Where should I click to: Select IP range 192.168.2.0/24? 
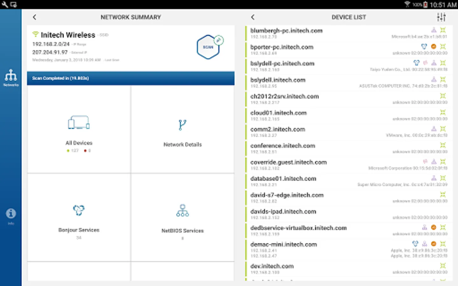tap(51, 44)
